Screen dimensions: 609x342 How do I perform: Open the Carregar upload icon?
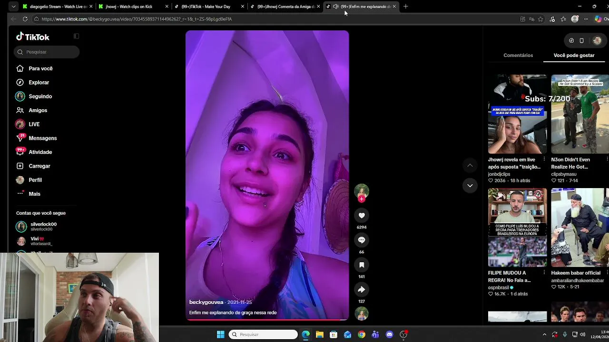20,166
